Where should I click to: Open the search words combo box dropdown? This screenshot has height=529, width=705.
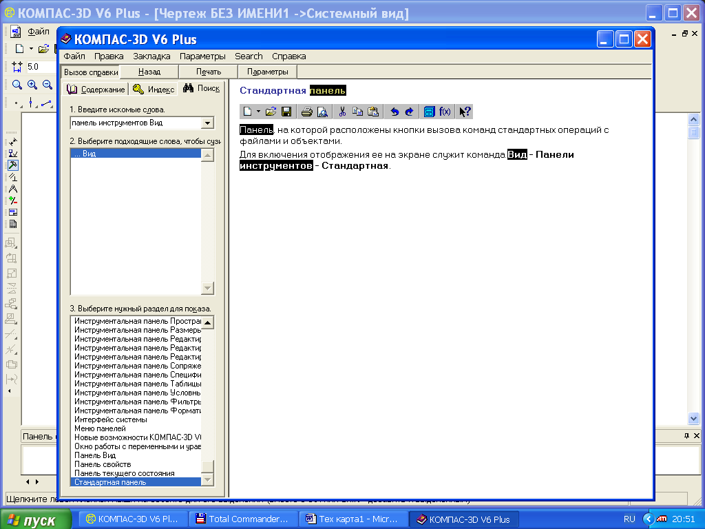click(x=207, y=123)
